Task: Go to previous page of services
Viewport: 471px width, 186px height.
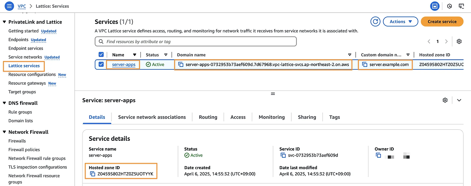Action: coord(429,42)
